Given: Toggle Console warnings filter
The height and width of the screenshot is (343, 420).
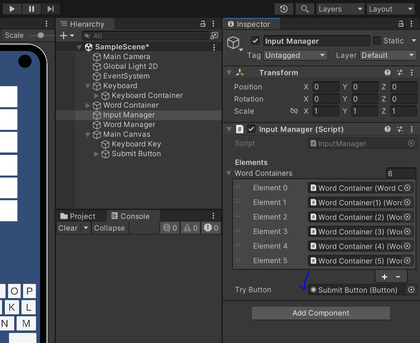Looking at the screenshot, I should (x=190, y=228).
